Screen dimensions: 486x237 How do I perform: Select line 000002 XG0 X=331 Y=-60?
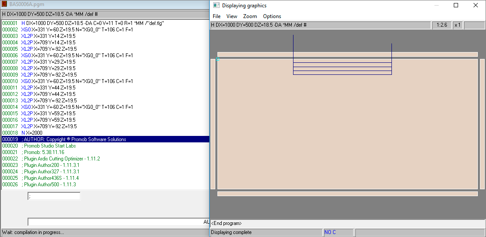[105, 30]
